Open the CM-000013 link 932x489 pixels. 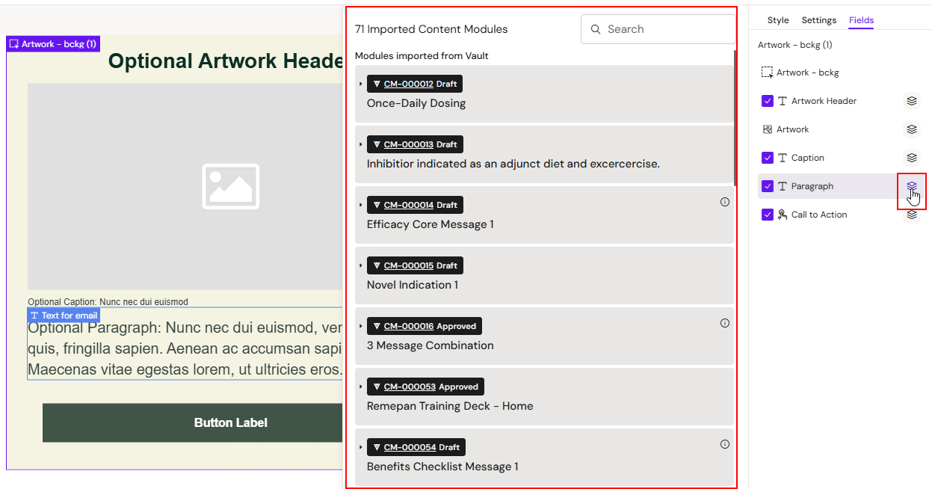coord(409,144)
